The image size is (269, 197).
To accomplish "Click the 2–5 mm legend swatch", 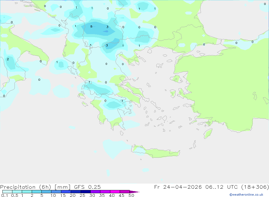I will (x=37, y=192).
